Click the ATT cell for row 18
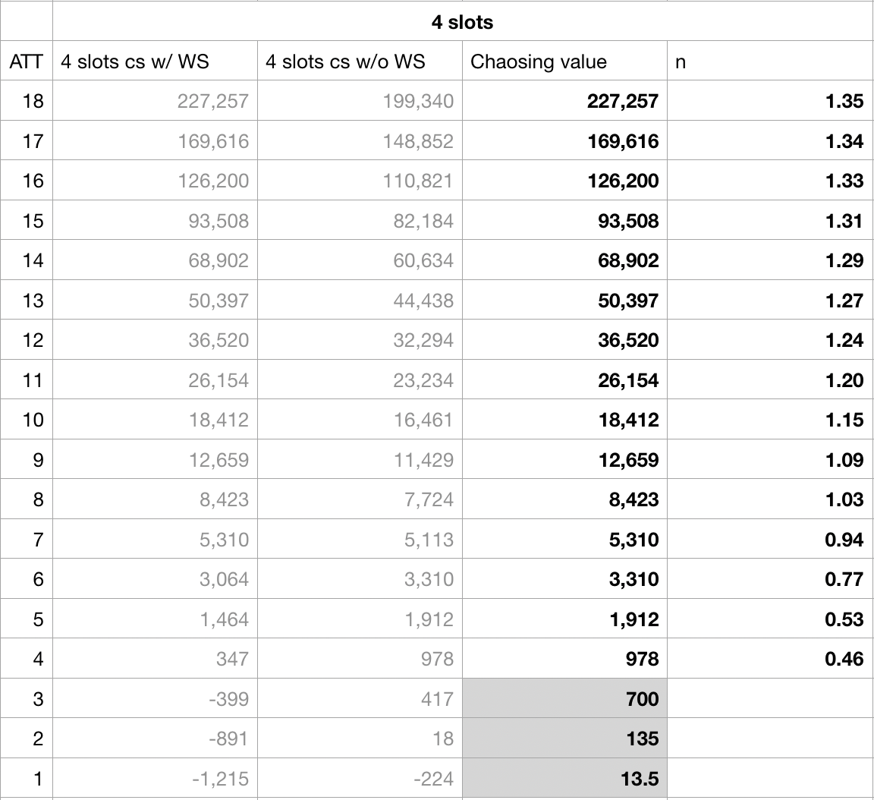Viewport: 874px width, 800px height. click(x=26, y=101)
